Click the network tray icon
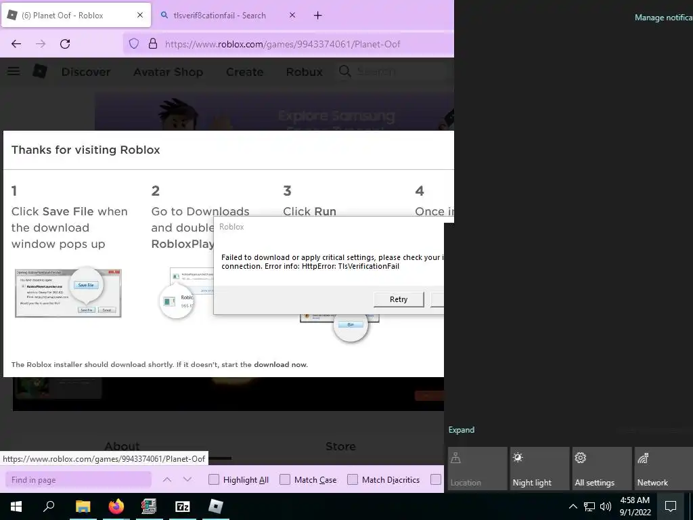693x520 pixels. pyautogui.click(x=589, y=506)
